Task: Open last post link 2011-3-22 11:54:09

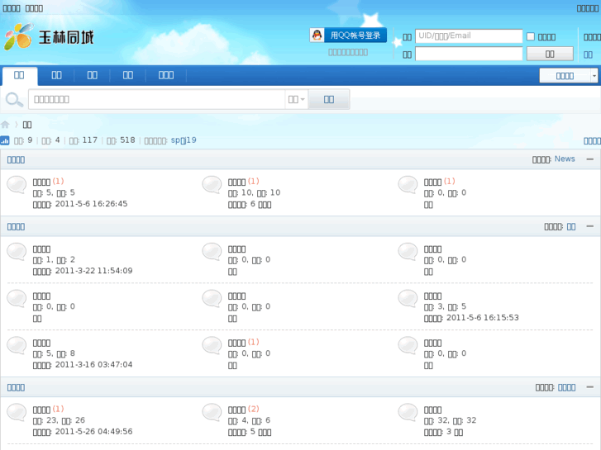Action: coord(94,271)
